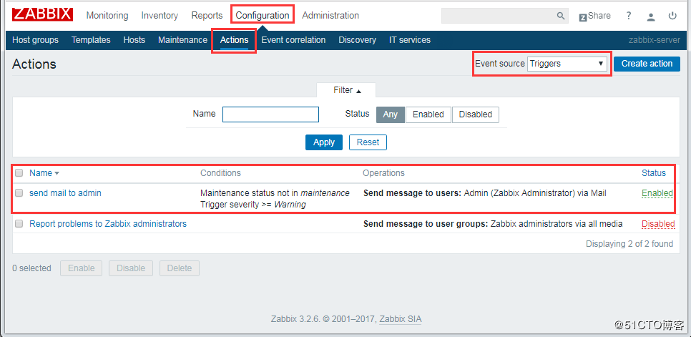Select the Any status filter
The height and width of the screenshot is (337, 691).
click(390, 114)
